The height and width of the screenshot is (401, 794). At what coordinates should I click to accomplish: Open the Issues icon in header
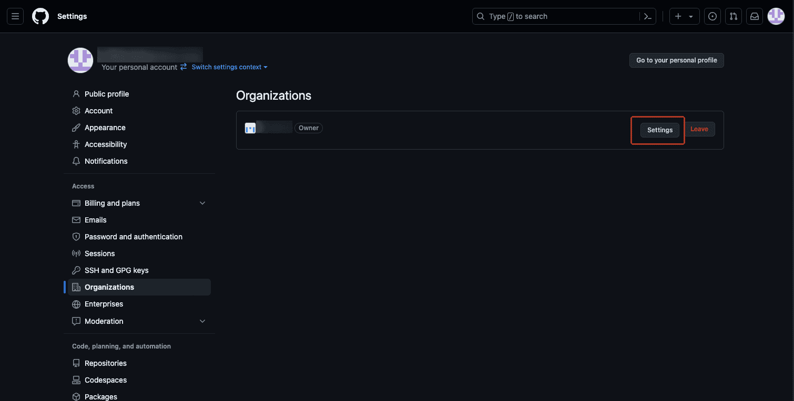(x=712, y=16)
